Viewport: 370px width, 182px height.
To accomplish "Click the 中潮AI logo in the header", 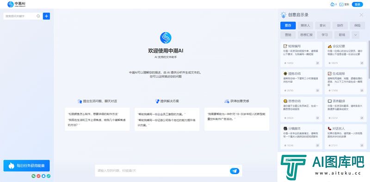I will pyautogui.click(x=17, y=4).
